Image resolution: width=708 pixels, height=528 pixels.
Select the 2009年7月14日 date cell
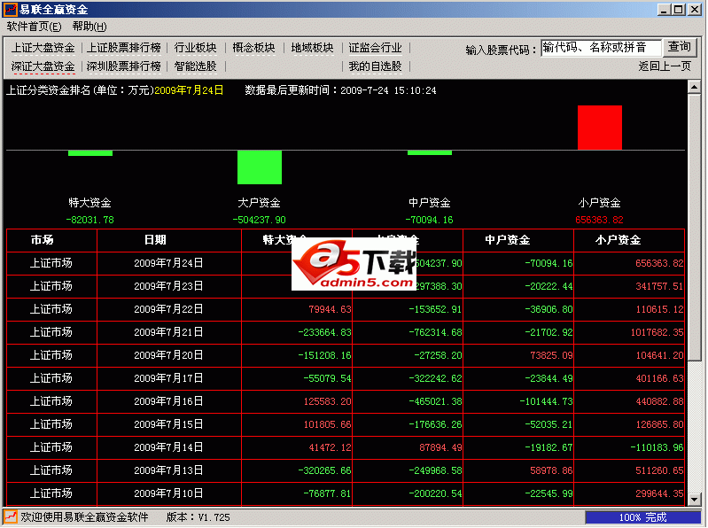coord(169,447)
